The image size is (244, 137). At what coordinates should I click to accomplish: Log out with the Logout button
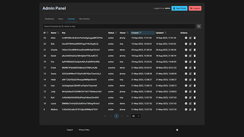195,8
